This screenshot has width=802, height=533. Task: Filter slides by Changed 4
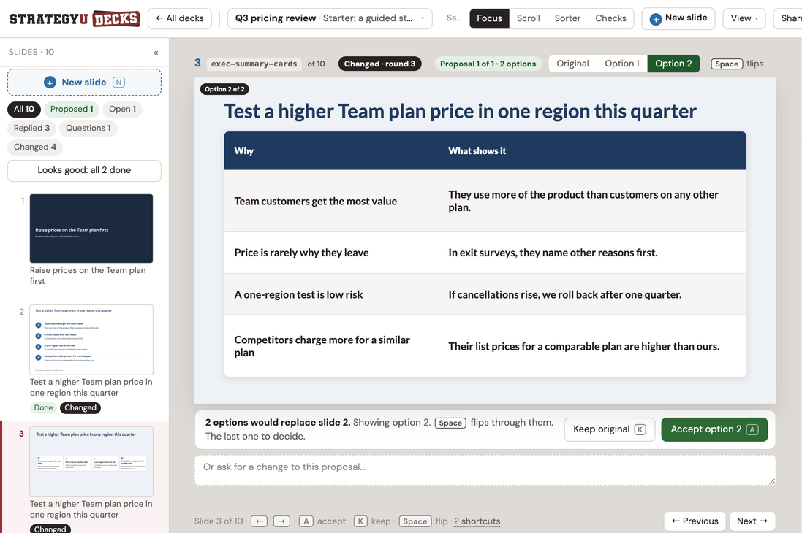pos(35,147)
